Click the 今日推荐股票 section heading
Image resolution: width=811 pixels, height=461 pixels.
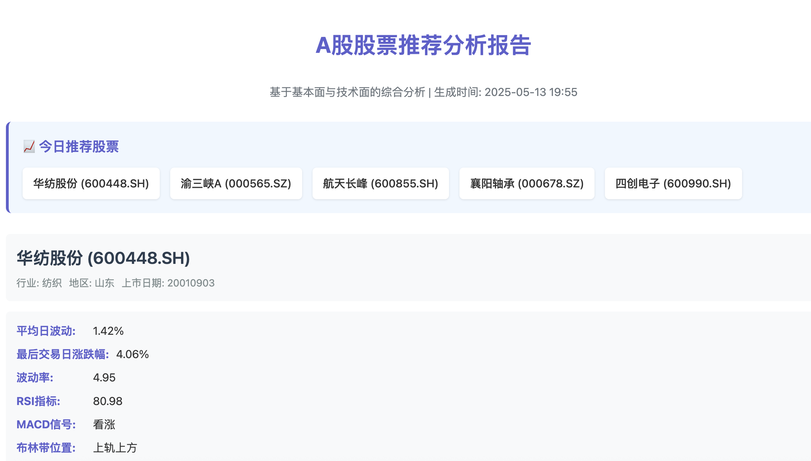[79, 146]
